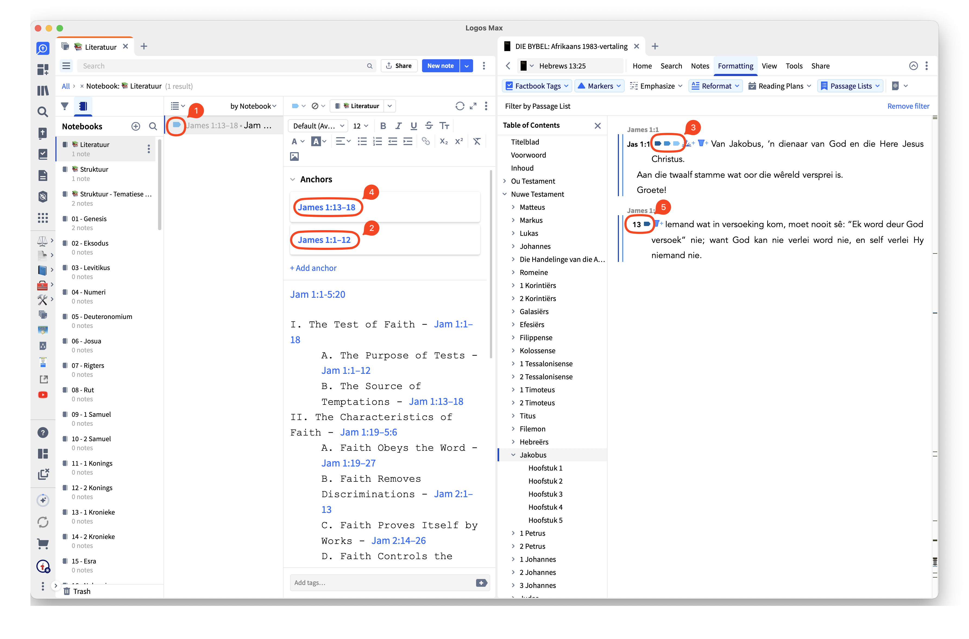Click the add tag icon

pyautogui.click(x=482, y=583)
